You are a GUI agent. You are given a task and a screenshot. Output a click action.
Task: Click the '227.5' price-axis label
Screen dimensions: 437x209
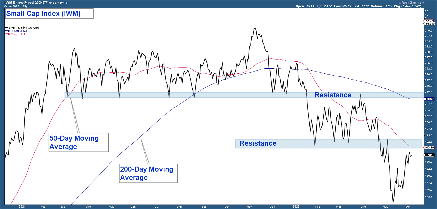pyautogui.click(x=428, y=58)
